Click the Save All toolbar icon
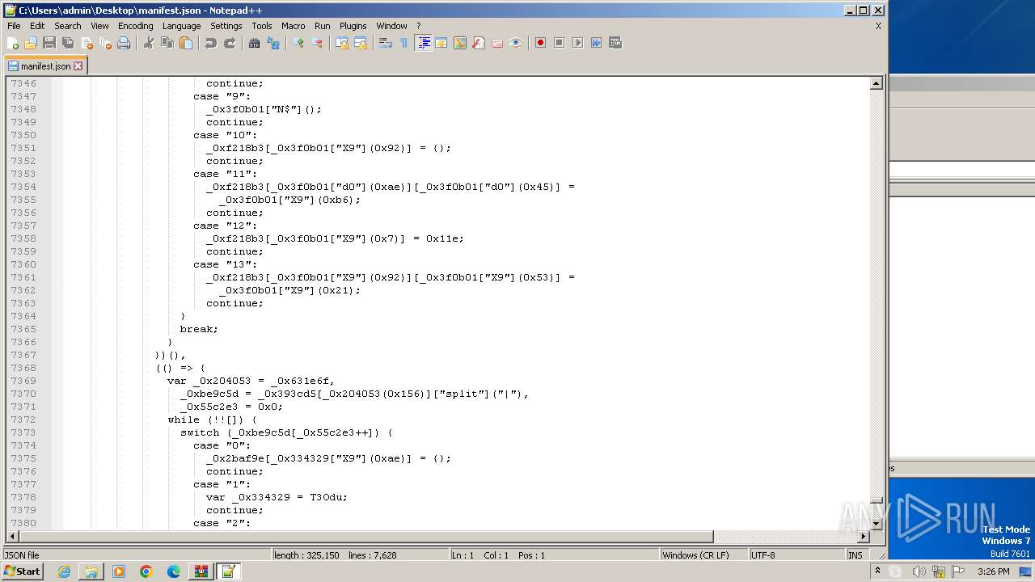This screenshot has width=1035, height=582. pos(68,43)
